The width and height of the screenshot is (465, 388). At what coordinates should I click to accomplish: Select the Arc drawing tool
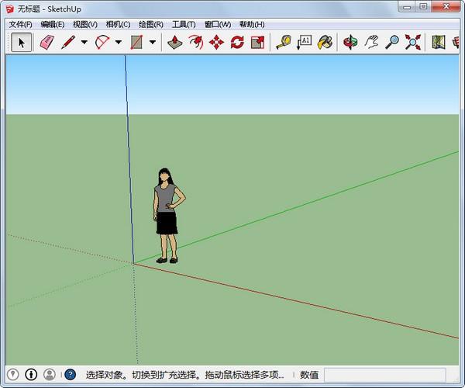pos(102,42)
